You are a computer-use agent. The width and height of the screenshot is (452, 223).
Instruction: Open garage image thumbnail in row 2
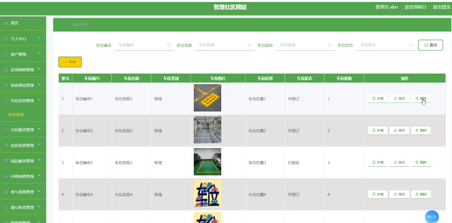click(x=207, y=130)
